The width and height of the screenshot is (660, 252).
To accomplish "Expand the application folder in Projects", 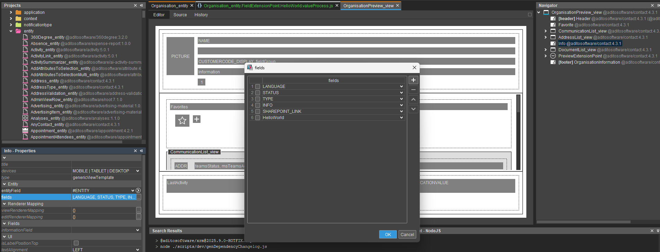I will 11,12.
